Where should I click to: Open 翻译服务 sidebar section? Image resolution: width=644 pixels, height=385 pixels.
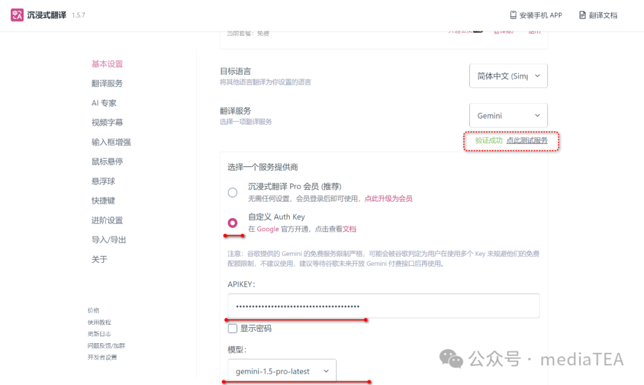(107, 83)
